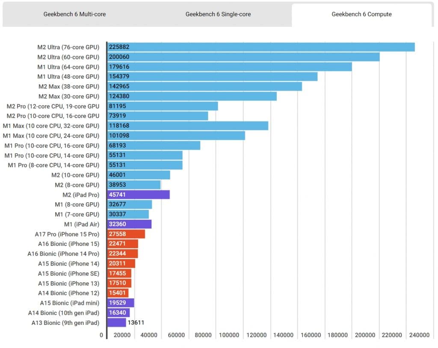Click the A13 Bionic (9th gen iPad) bar

click(x=117, y=323)
